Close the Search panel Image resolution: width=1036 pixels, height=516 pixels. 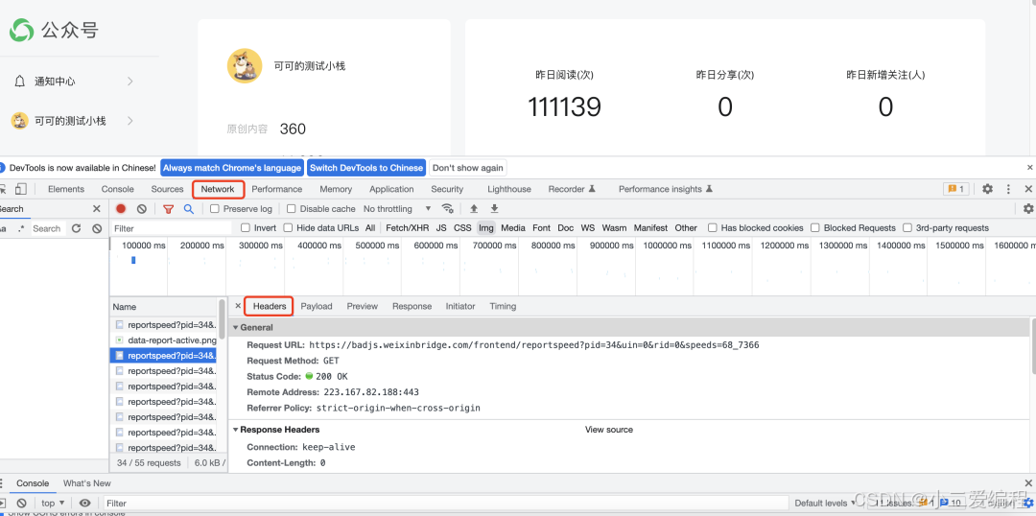(x=97, y=209)
